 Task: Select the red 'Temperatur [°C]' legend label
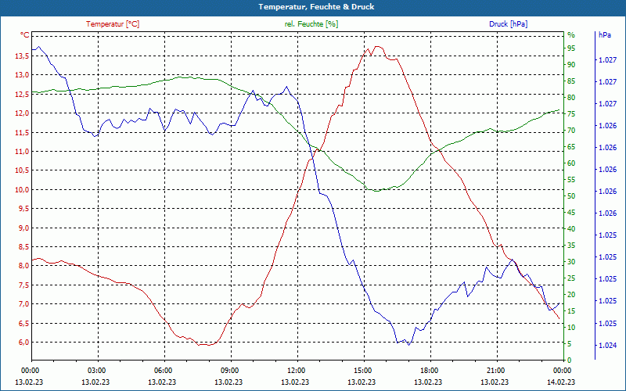[x=113, y=24]
